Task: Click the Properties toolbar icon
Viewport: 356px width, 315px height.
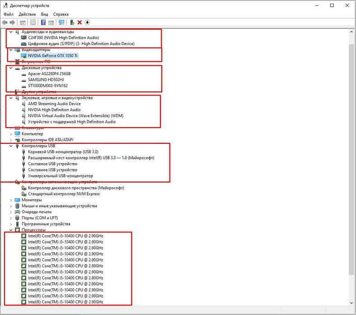Action: tap(33, 23)
